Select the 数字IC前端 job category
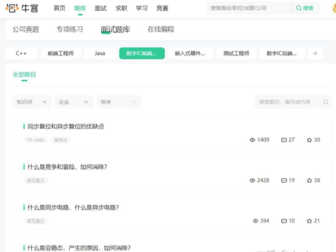 142,54
